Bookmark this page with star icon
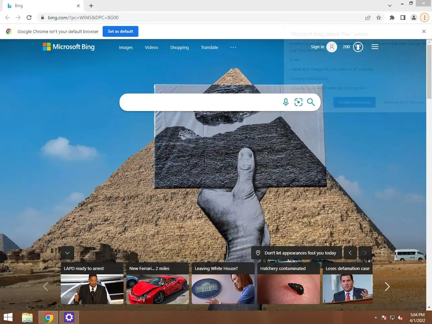This screenshot has width=432, height=324. (x=379, y=18)
